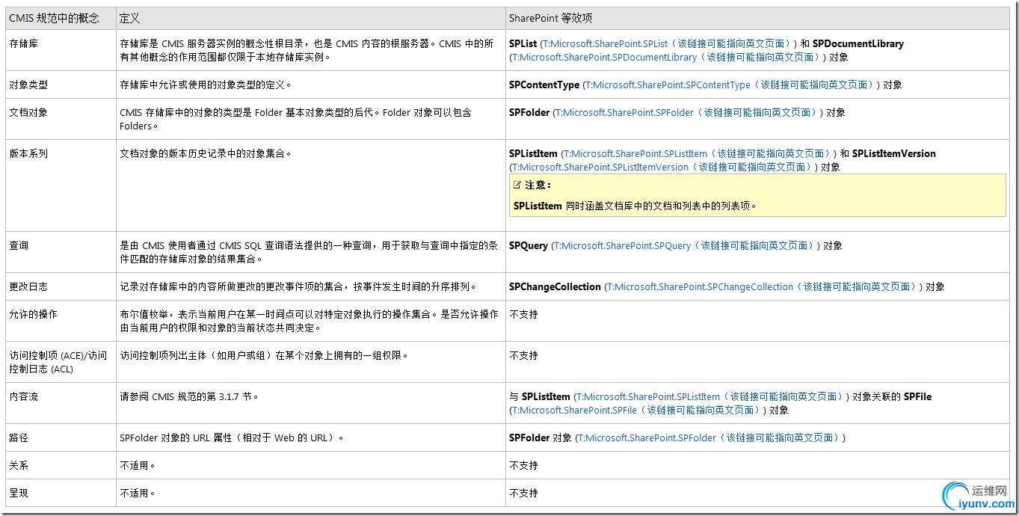Image resolution: width=1019 pixels, height=516 pixels.
Task: Click the bold 'SPQuery' text
Action: pos(529,246)
